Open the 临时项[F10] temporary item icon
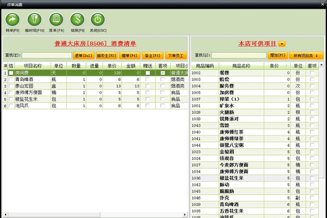 pos(35,20)
